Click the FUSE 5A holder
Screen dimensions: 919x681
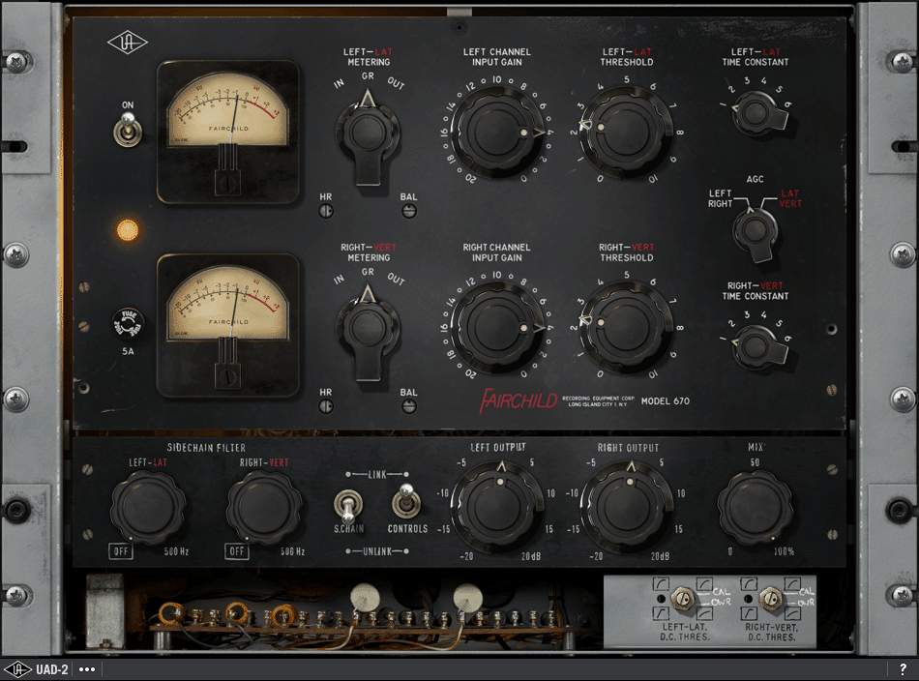tap(128, 323)
